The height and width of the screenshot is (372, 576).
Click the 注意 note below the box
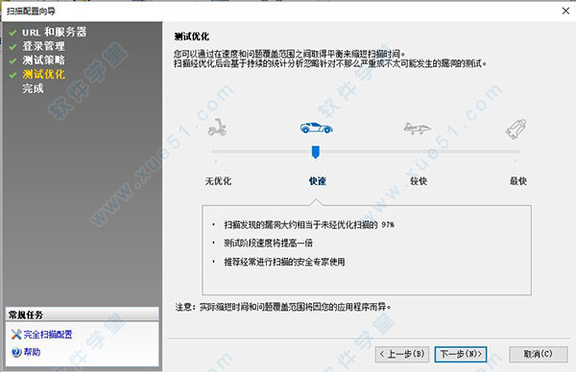click(283, 307)
